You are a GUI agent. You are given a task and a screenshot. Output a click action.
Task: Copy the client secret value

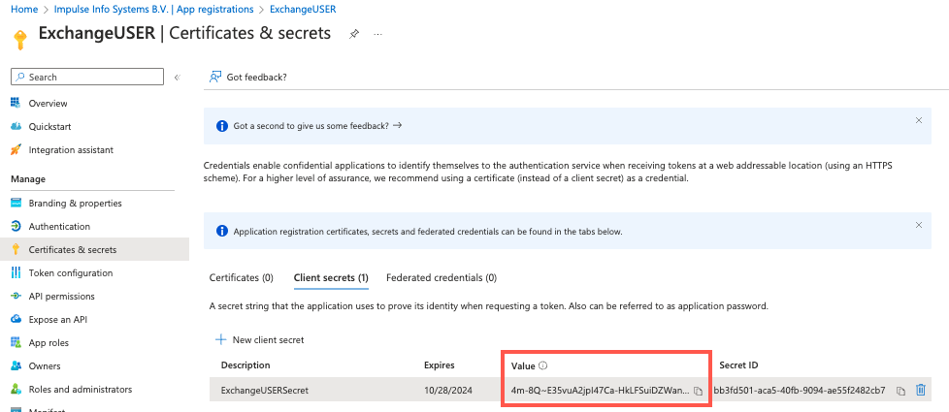(698, 391)
